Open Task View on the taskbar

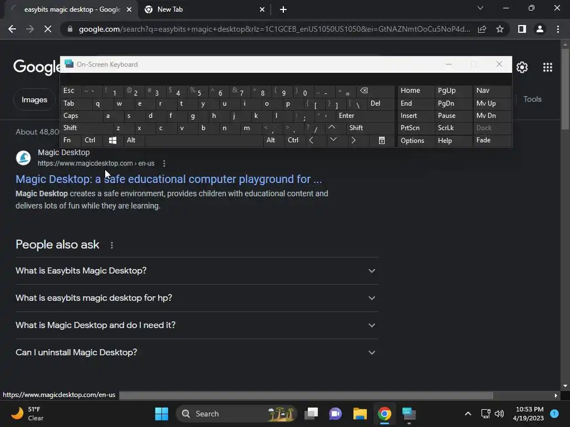pyautogui.click(x=311, y=414)
